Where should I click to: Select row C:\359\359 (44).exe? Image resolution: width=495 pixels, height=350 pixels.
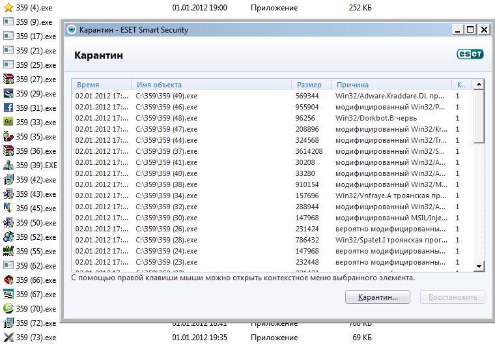click(272, 140)
